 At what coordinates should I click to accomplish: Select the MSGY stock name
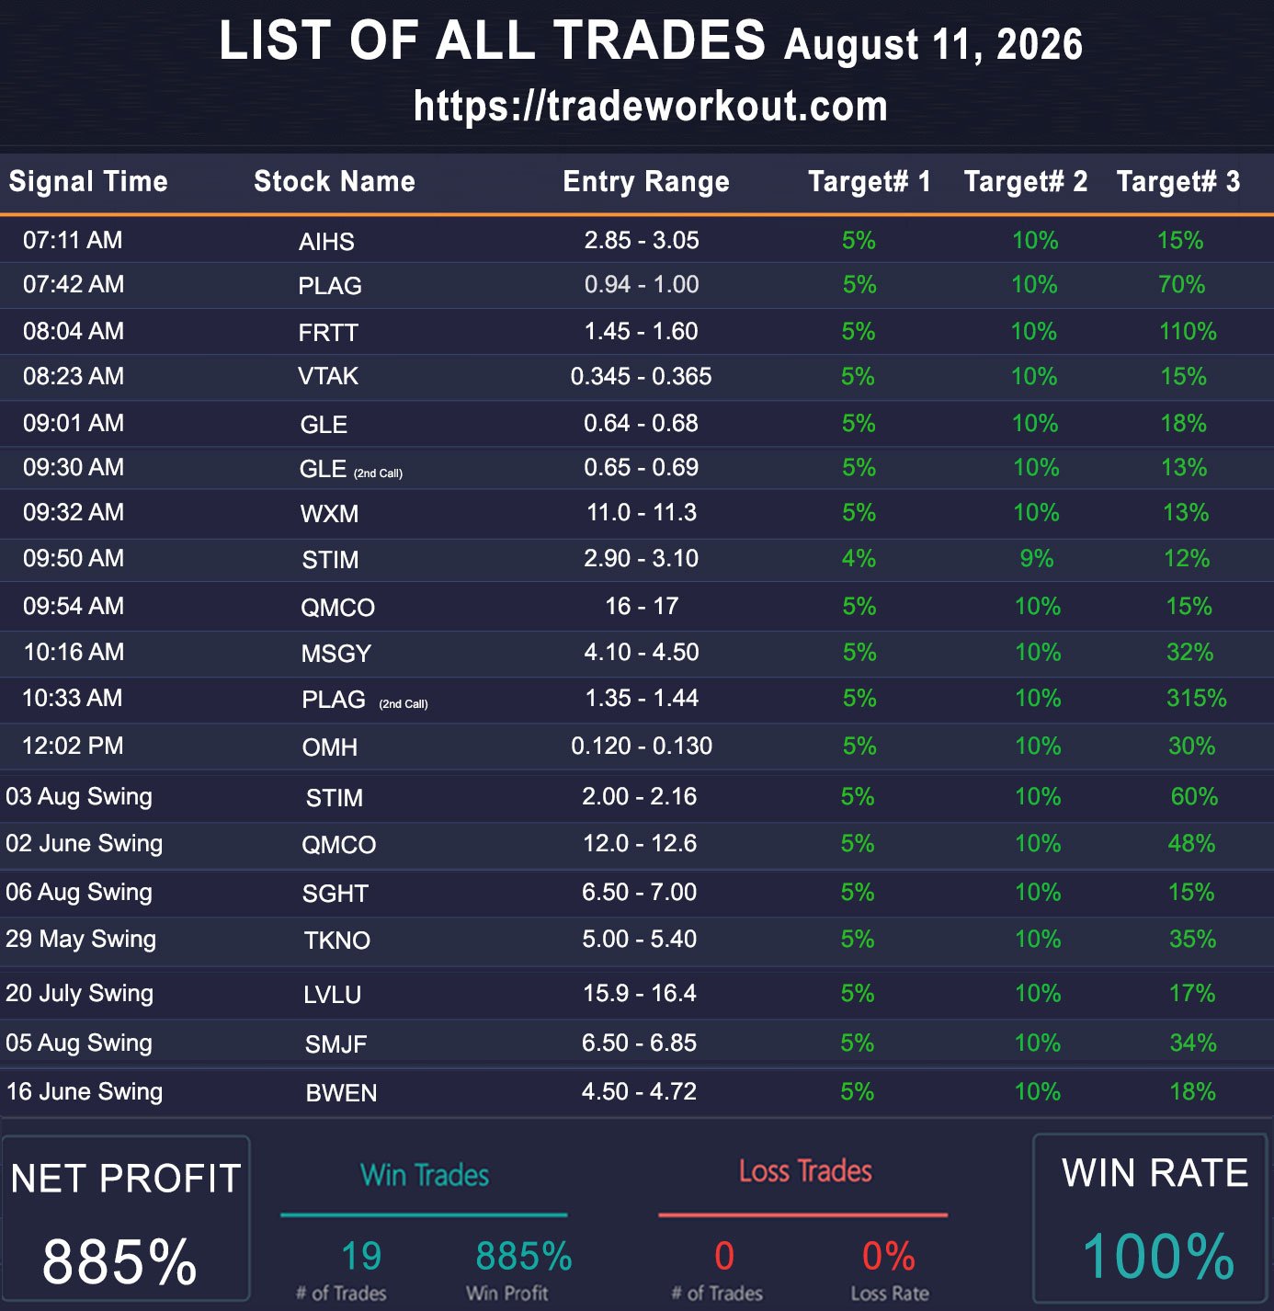click(x=336, y=654)
